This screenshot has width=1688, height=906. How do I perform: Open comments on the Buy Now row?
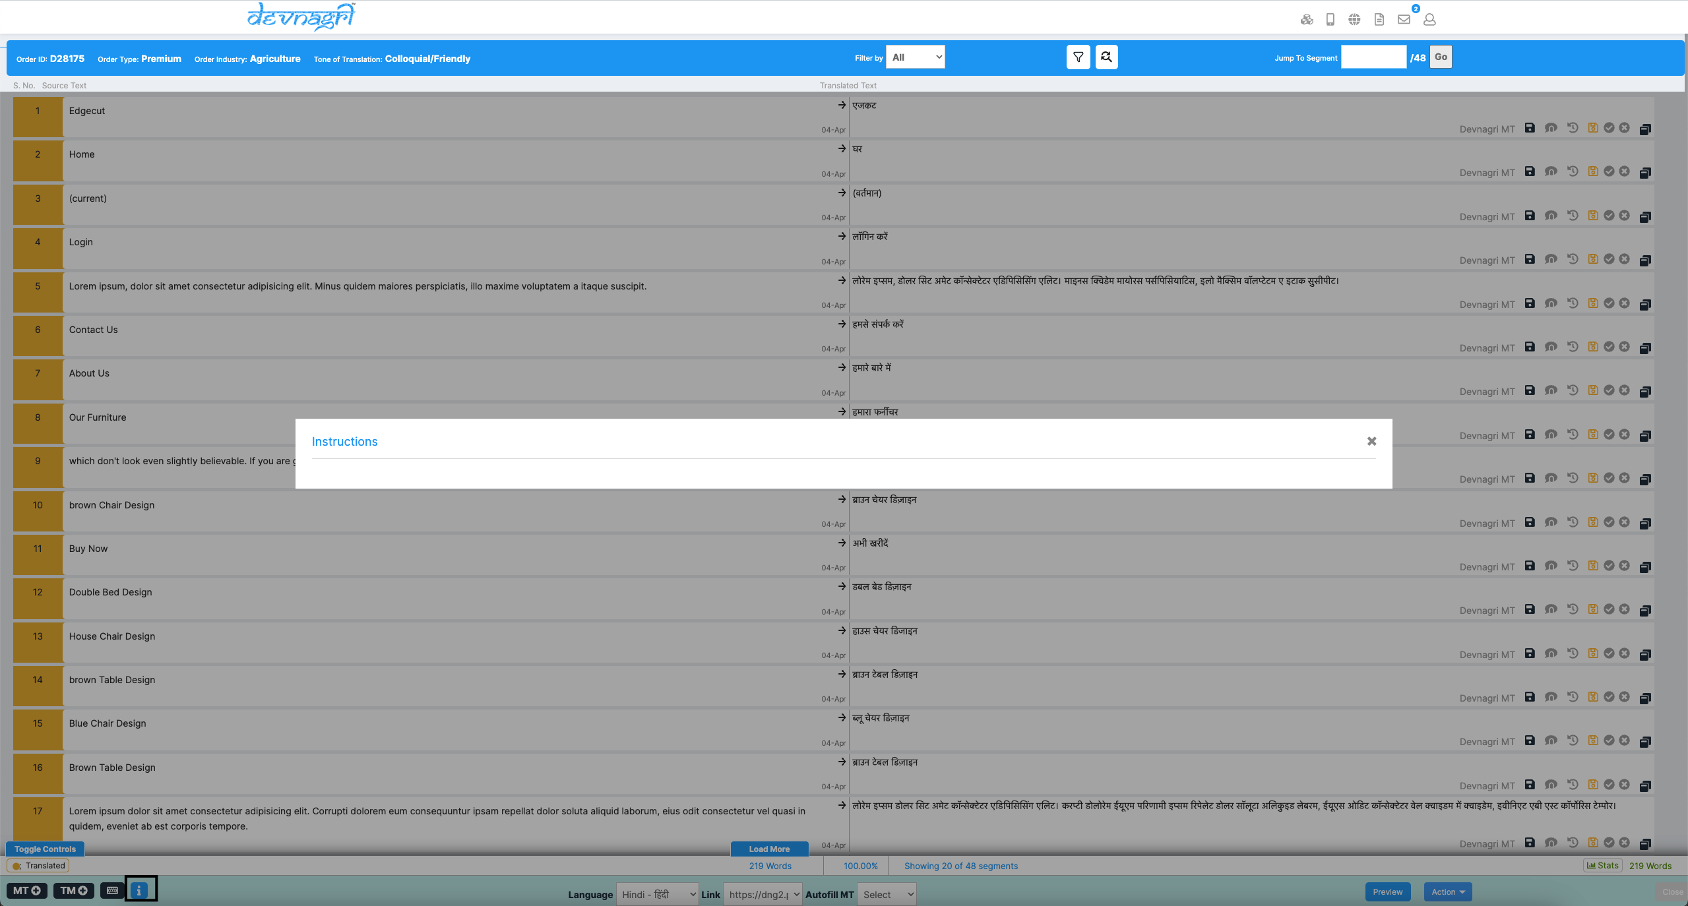coord(1551,566)
